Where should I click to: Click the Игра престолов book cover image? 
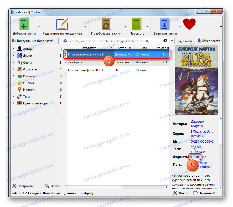(x=196, y=80)
